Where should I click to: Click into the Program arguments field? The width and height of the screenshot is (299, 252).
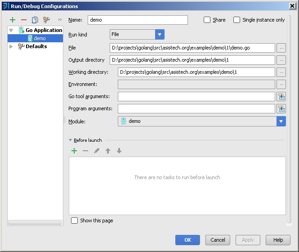(x=196, y=109)
